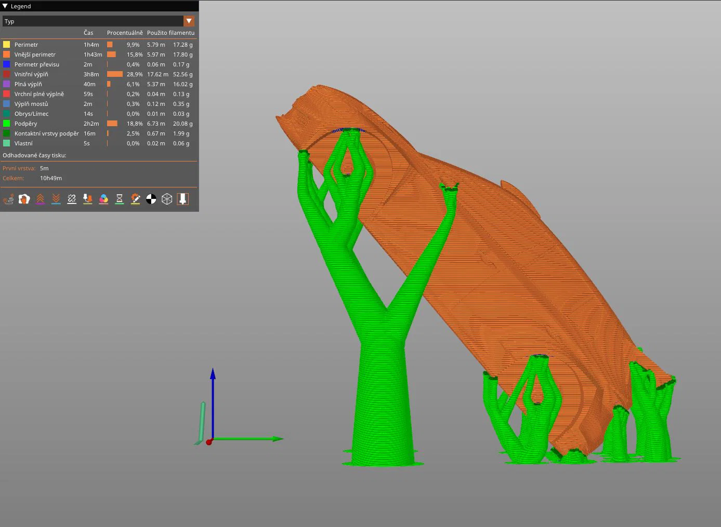The height and width of the screenshot is (527, 721).
Task: Toggle the Perimetr převisu row label
Action: click(37, 64)
